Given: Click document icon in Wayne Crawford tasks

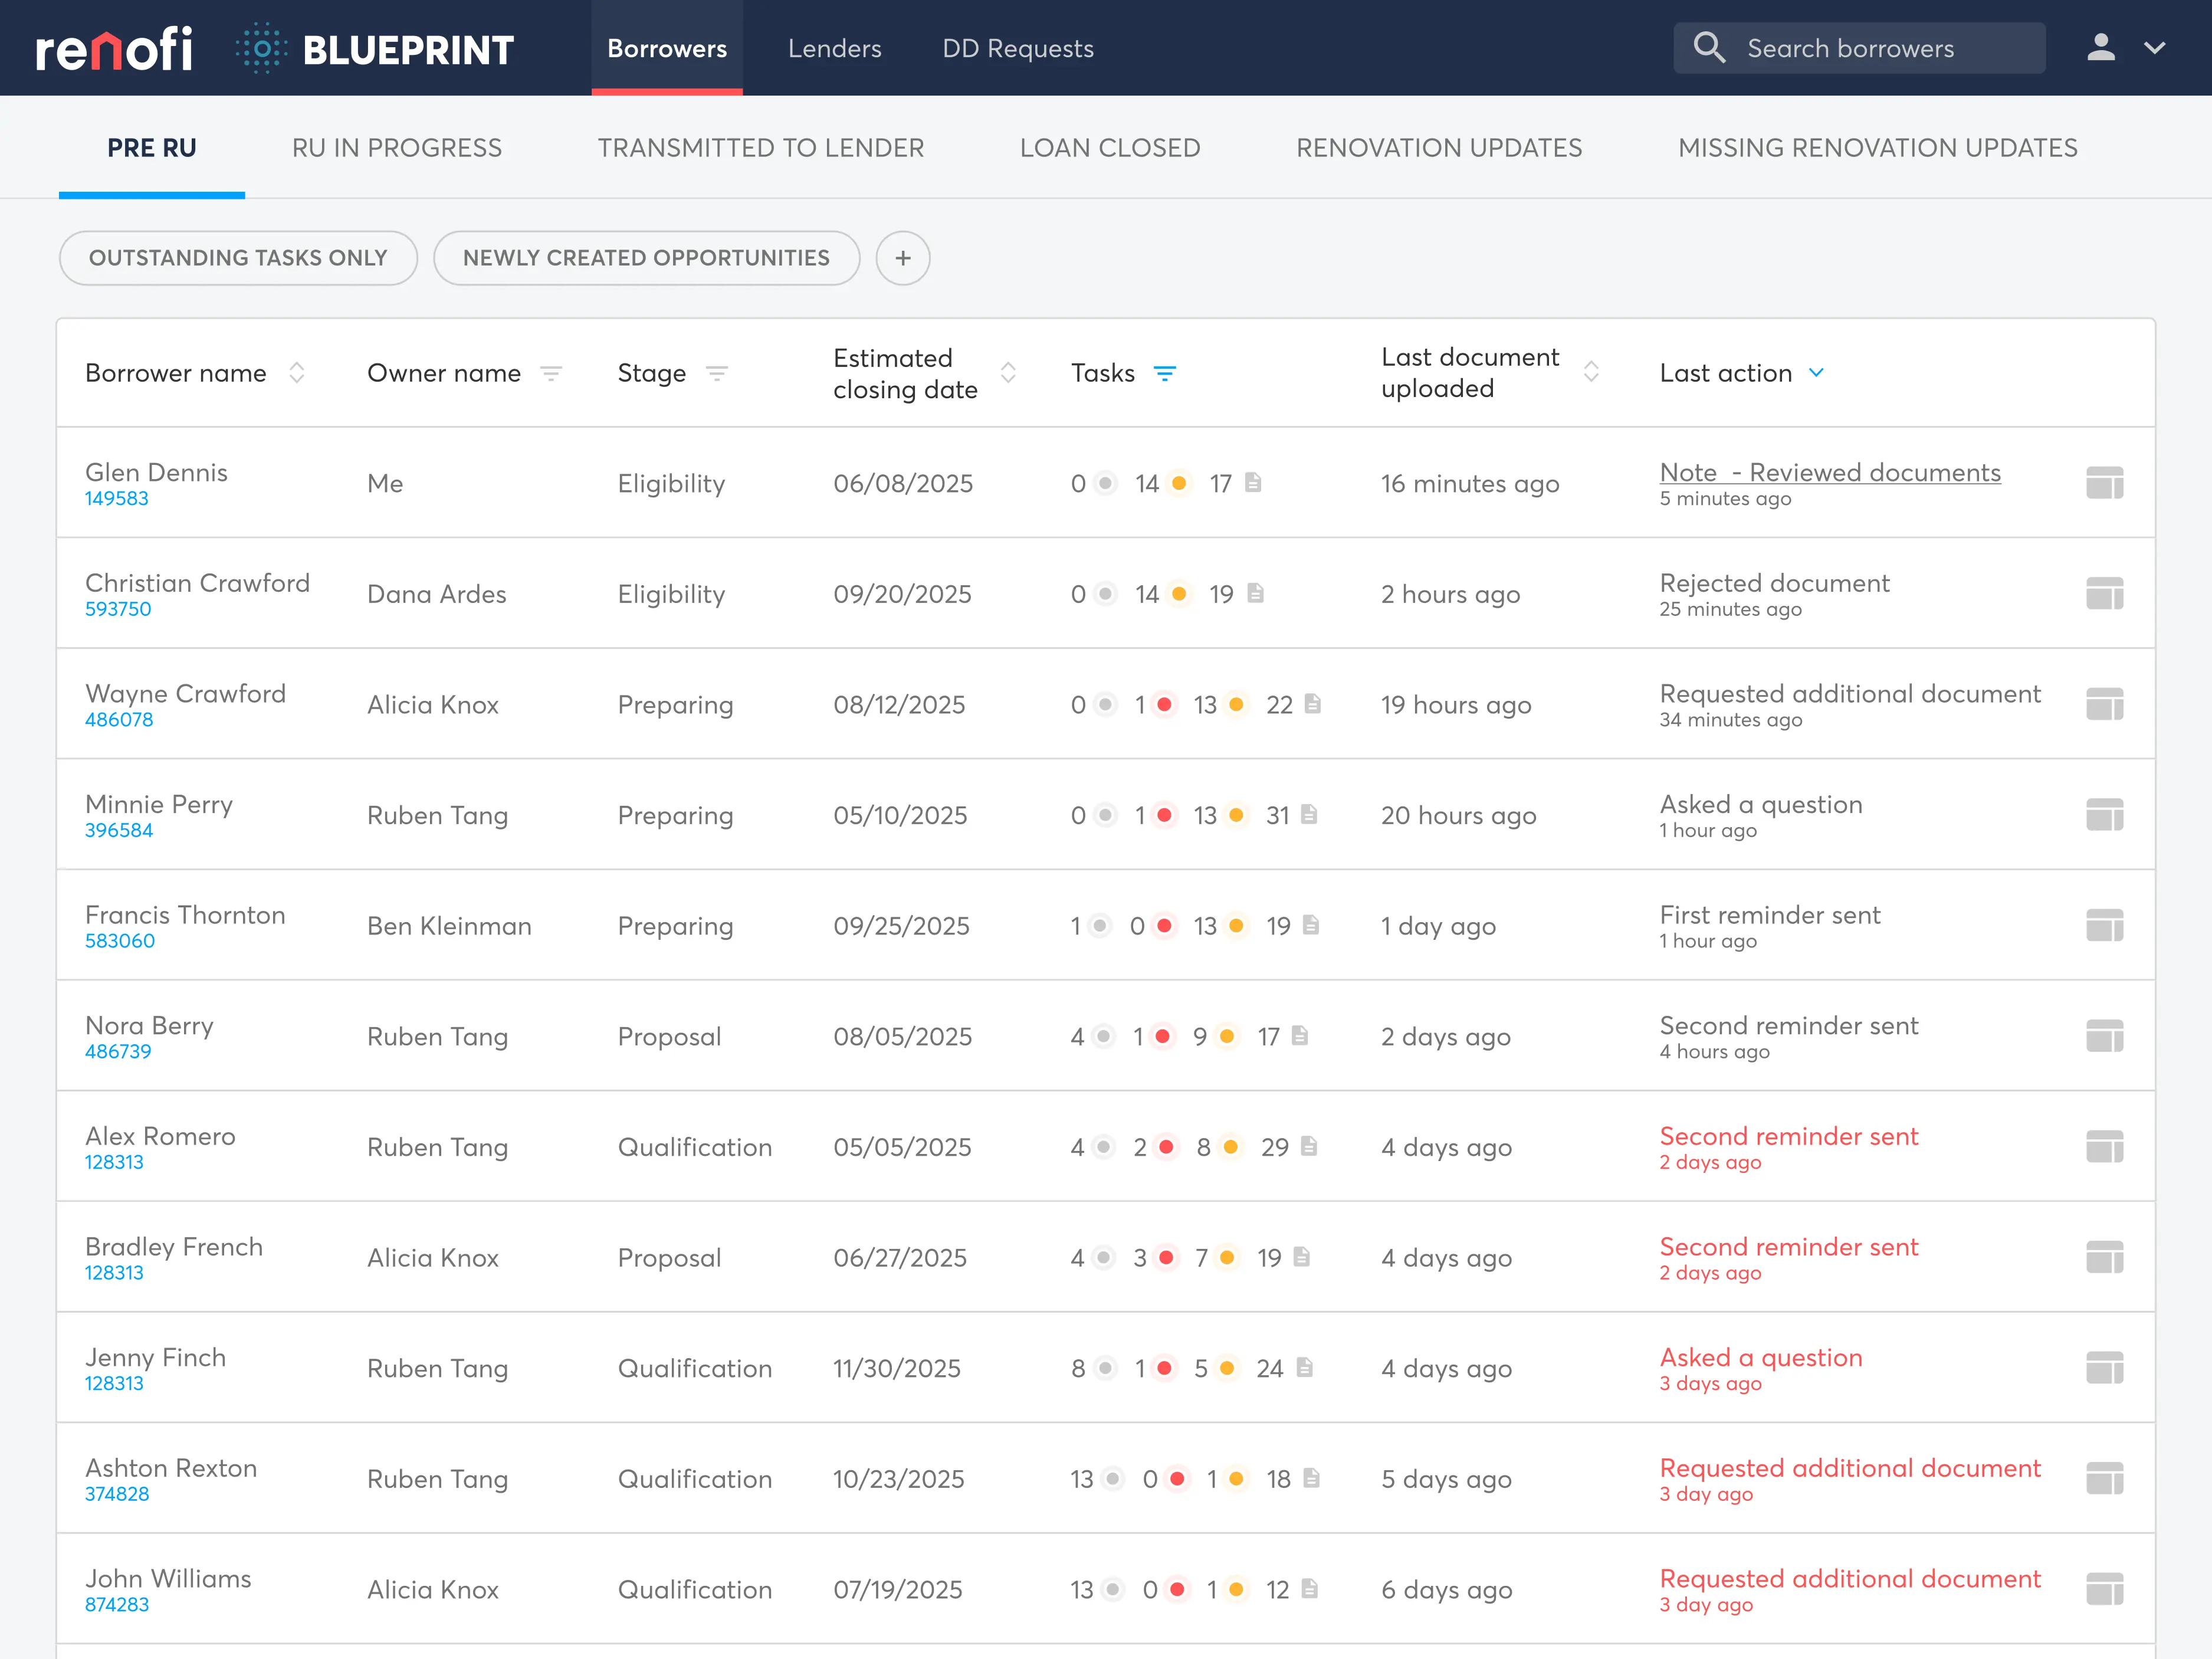Looking at the screenshot, I should click(x=1313, y=704).
